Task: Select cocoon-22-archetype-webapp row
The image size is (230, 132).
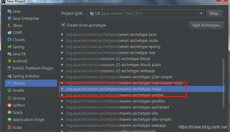Action: 142,71
